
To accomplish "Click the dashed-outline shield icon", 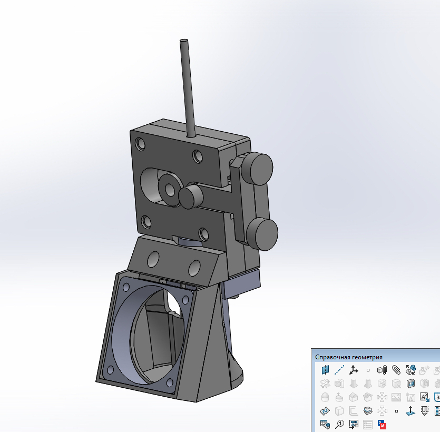I will [x=424, y=410].
